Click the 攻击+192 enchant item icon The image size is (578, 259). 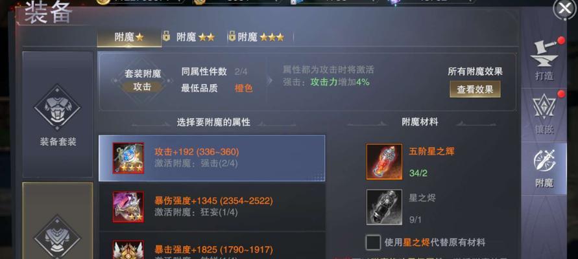[128, 158]
